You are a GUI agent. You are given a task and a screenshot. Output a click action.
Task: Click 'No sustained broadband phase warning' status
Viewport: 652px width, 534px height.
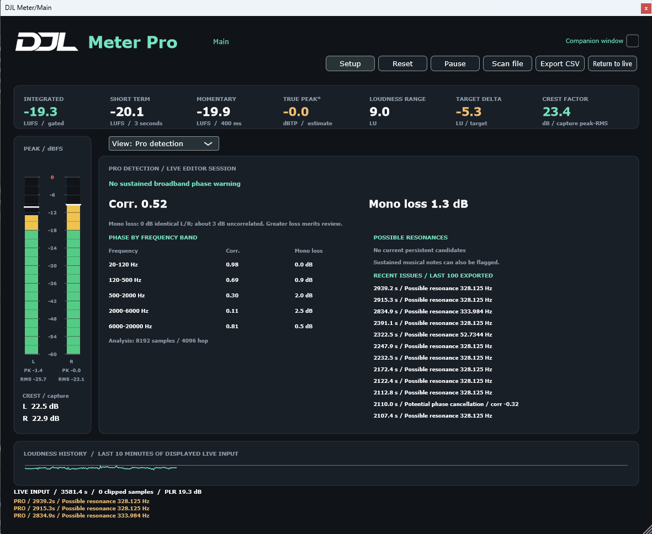(174, 183)
